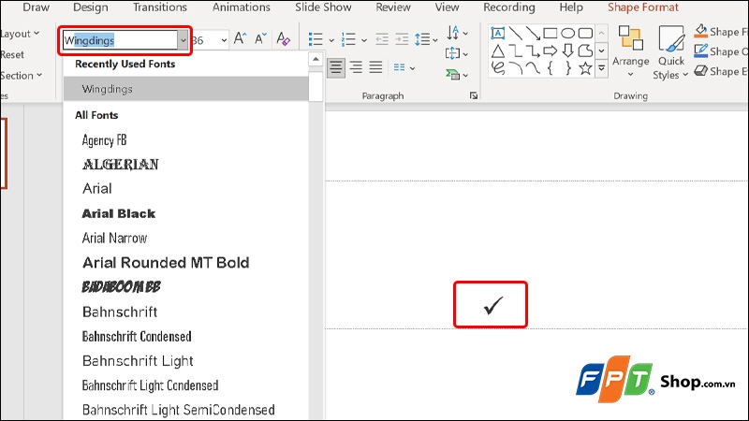Expand numbering style dropdown arrow

[364, 40]
